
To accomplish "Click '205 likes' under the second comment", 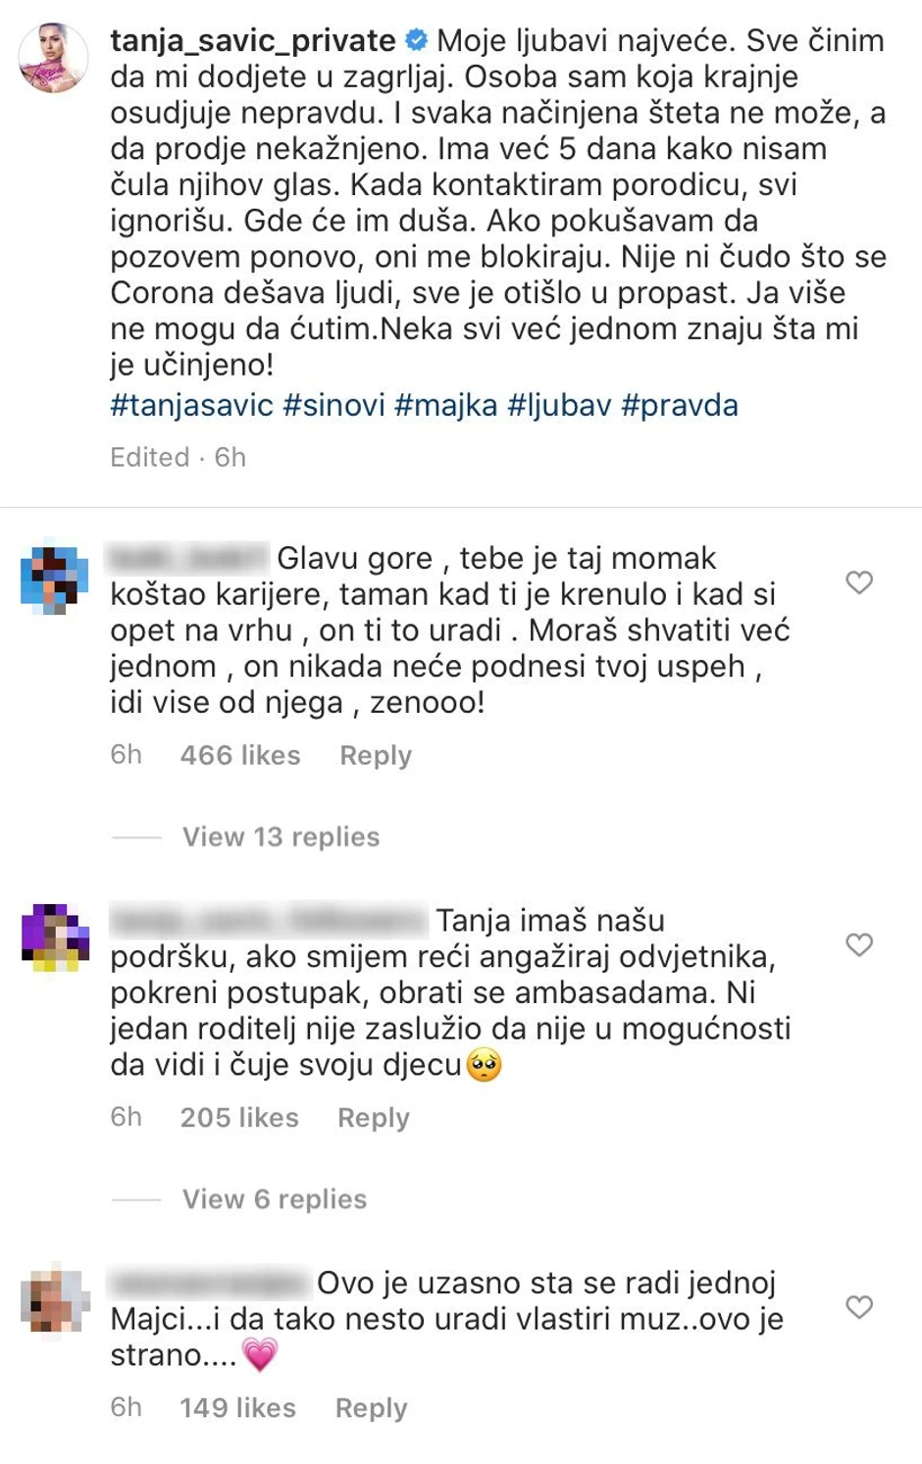I will [x=239, y=1118].
